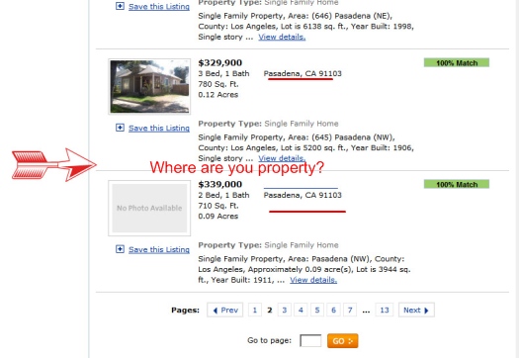Focus the Go to page input box

(x=310, y=340)
